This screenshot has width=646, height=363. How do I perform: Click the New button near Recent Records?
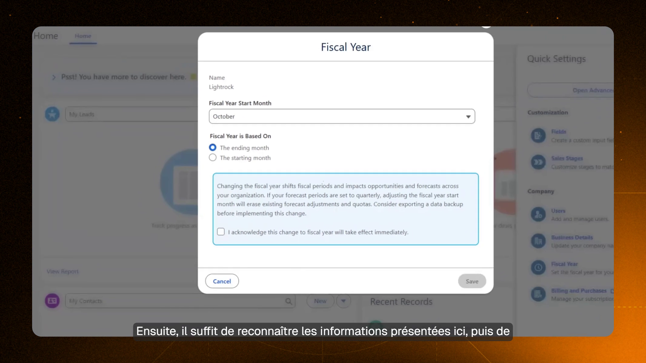point(320,301)
